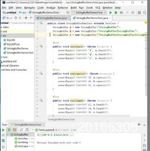Switch to StringBufferDemo.java editor tab
150x151 pixels.
tap(53, 18)
